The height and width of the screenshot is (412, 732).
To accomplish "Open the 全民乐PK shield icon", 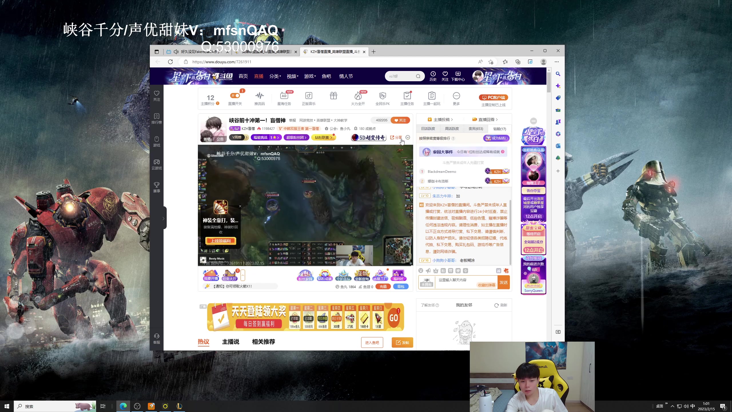I will [383, 98].
